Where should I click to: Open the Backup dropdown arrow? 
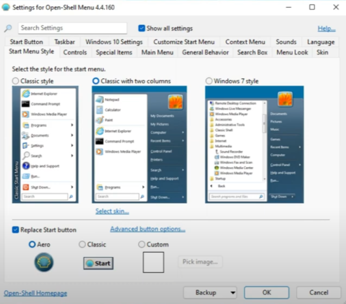(233, 293)
